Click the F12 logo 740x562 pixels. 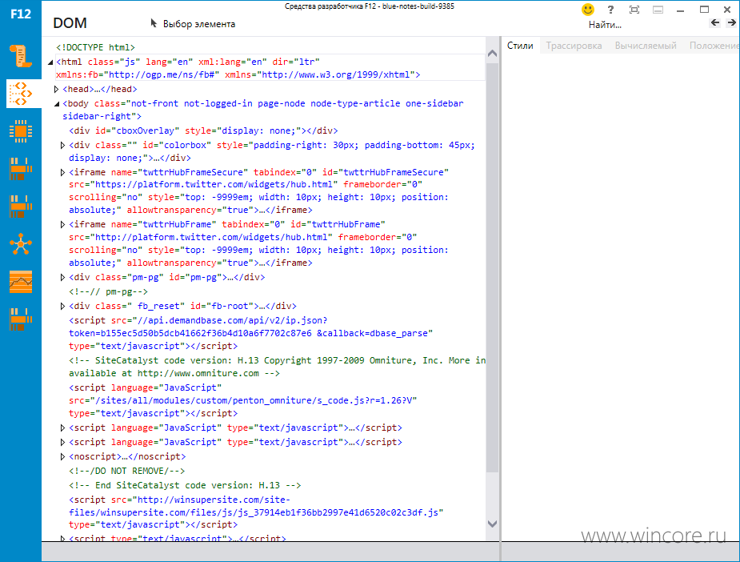[21, 14]
